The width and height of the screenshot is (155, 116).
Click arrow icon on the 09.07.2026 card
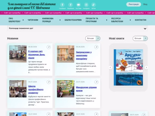coord(144,115)
